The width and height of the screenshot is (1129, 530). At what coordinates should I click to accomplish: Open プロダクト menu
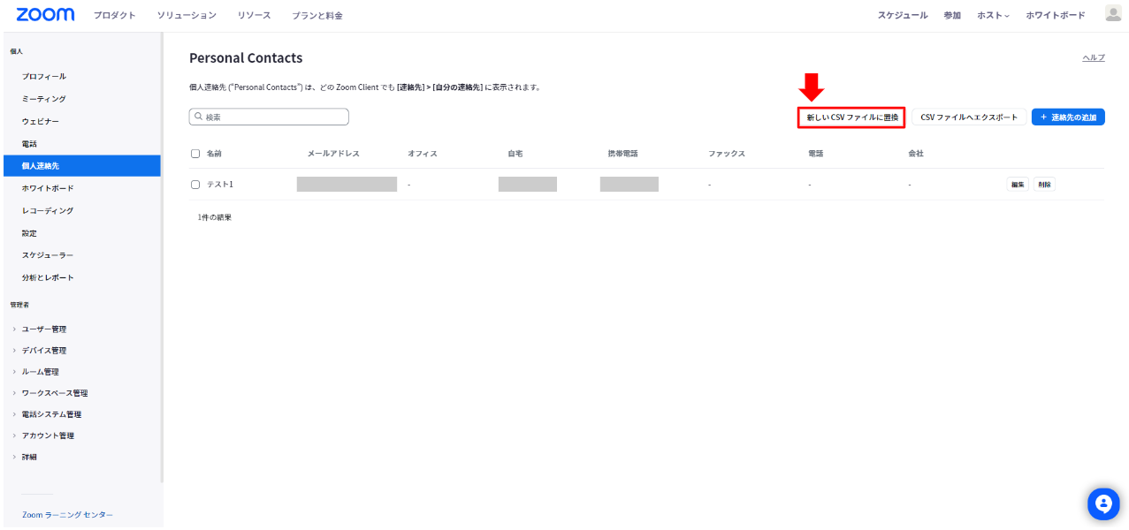point(115,16)
